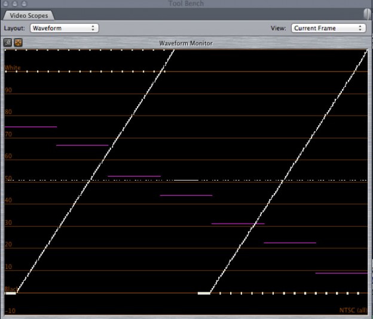Image resolution: width=373 pixels, height=319 pixels.
Task: Close the Tool Bench window
Action: click(x=6, y=3)
